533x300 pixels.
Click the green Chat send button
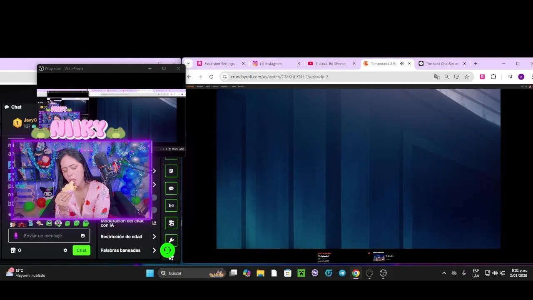[81, 250]
